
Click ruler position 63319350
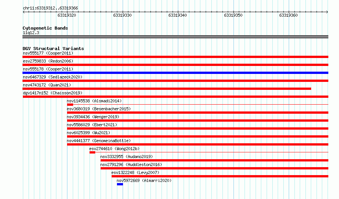pyautogui.click(x=233, y=15)
